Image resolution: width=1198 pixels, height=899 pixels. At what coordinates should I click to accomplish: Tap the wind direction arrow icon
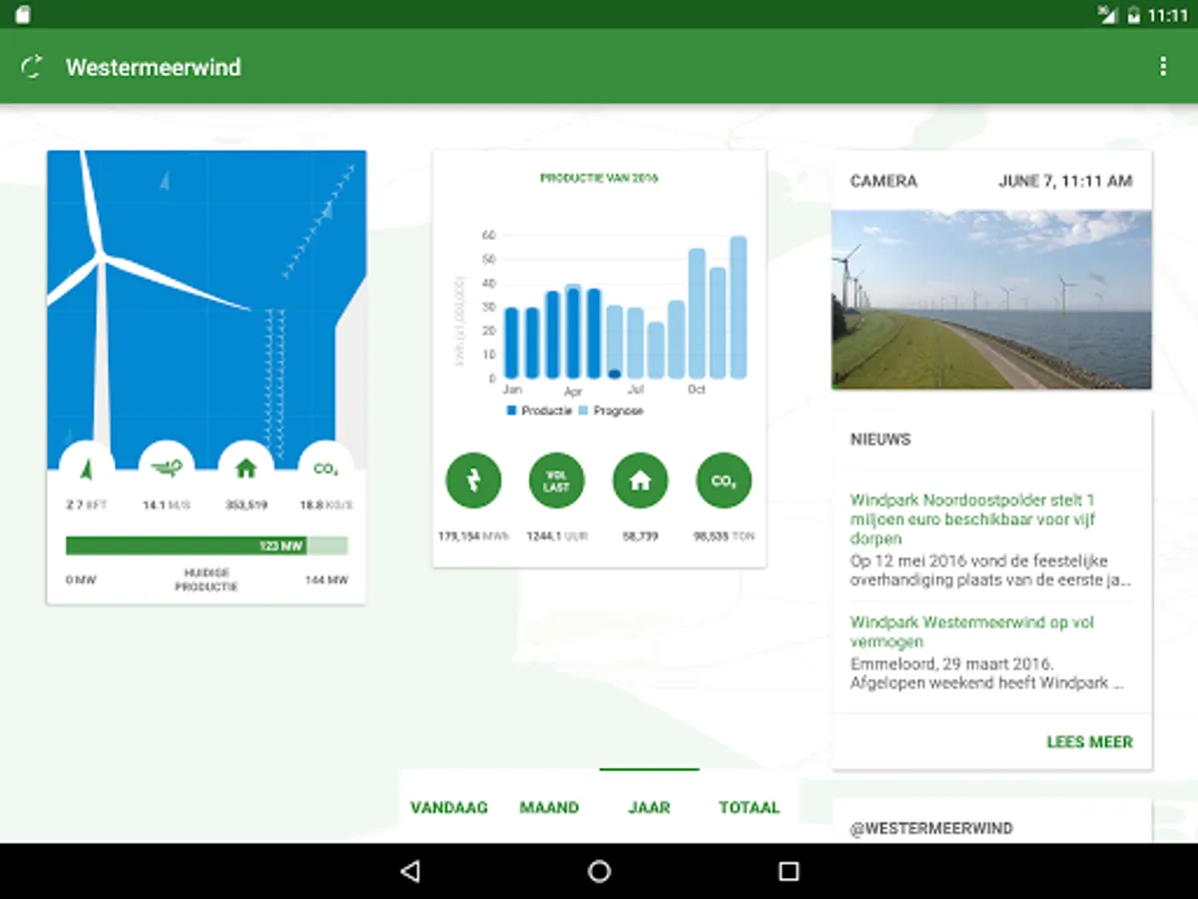pos(87,467)
